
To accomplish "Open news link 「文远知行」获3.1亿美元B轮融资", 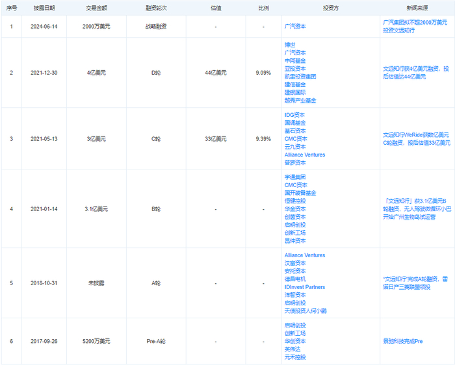I will click(x=417, y=209).
